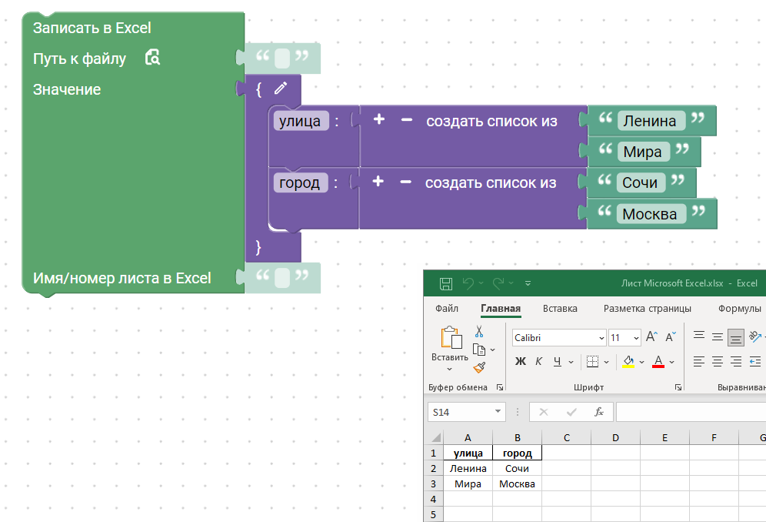The height and width of the screenshot is (522, 766).
Task: Click the Copy icon in Excel ribbon
Action: pyautogui.click(x=479, y=350)
